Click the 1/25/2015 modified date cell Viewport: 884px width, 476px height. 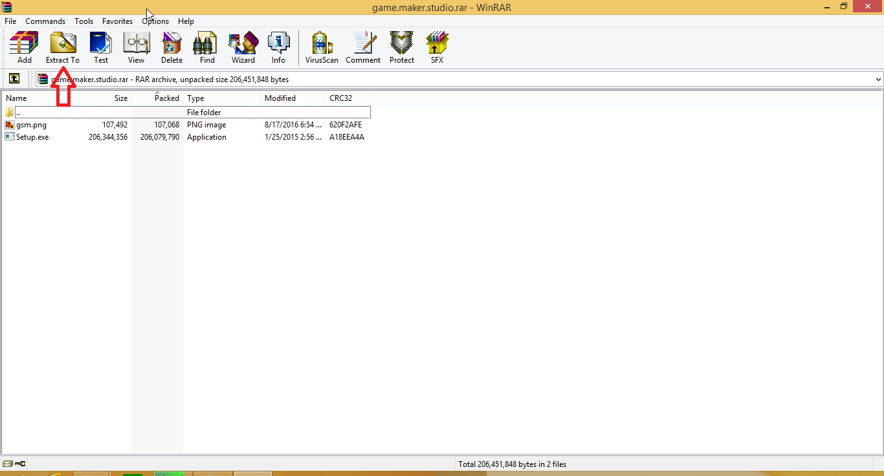pyautogui.click(x=293, y=137)
